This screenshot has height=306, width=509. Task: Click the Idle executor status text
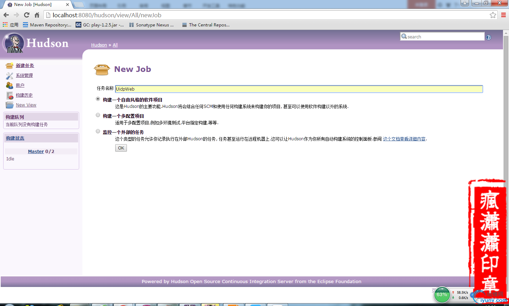(x=10, y=159)
